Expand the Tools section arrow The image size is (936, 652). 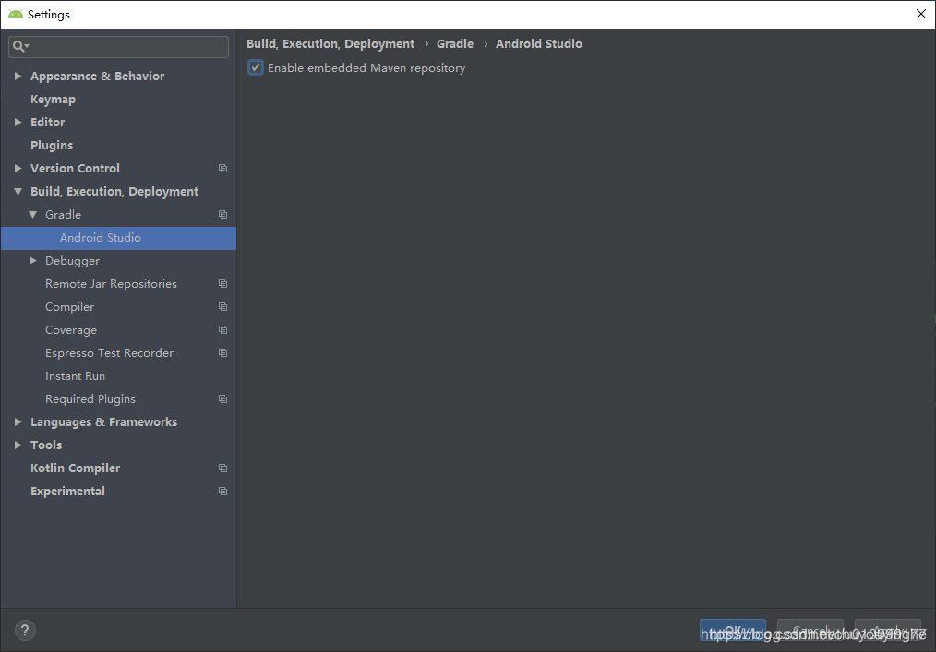point(18,445)
